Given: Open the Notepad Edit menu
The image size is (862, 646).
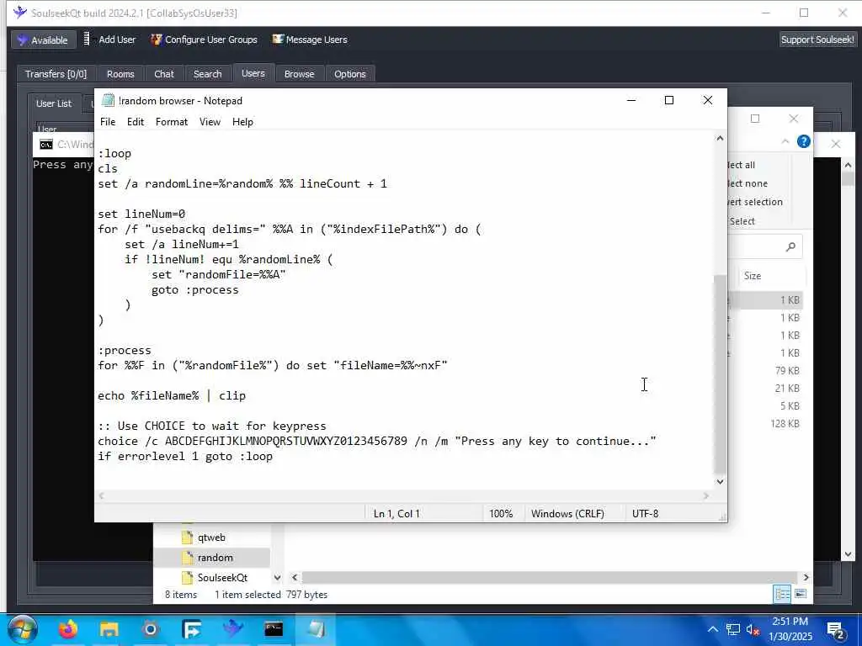Looking at the screenshot, I should tap(136, 122).
